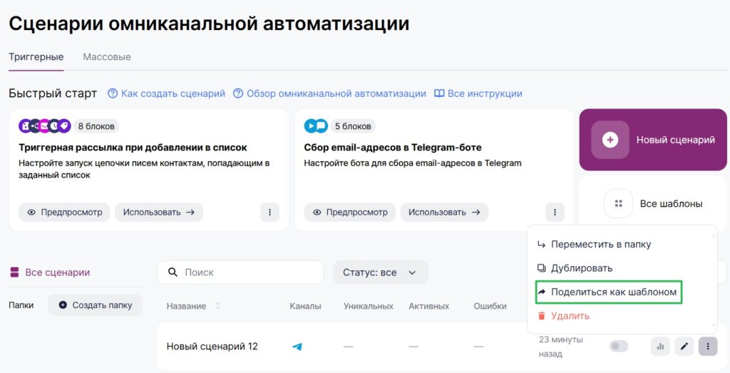Click the Активных column header
This screenshot has height=373, width=730.
[428, 307]
